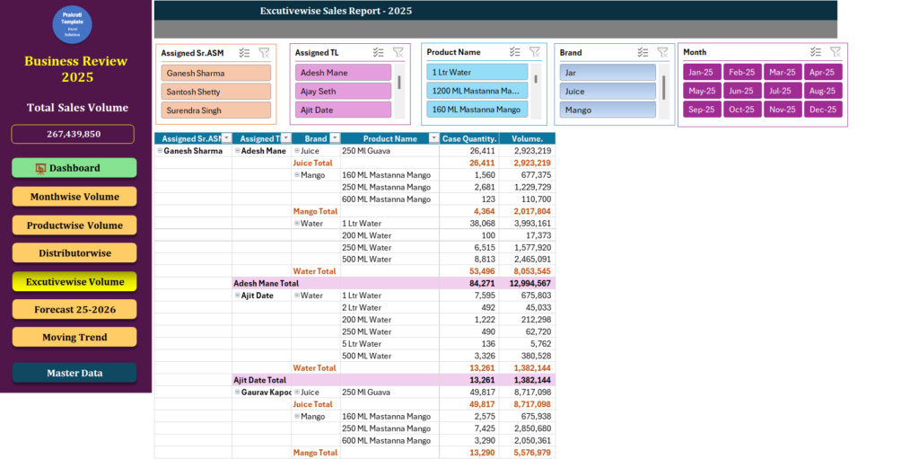919x459 pixels.
Task: Toggle multi-select on Product Name slicer
Action: tap(515, 52)
